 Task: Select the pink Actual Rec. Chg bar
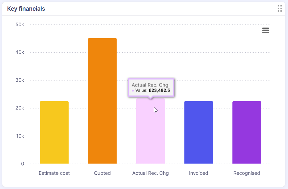click(x=150, y=136)
